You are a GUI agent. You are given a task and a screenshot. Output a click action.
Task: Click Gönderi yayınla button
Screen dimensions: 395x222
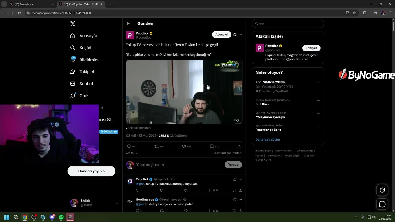pos(91,171)
